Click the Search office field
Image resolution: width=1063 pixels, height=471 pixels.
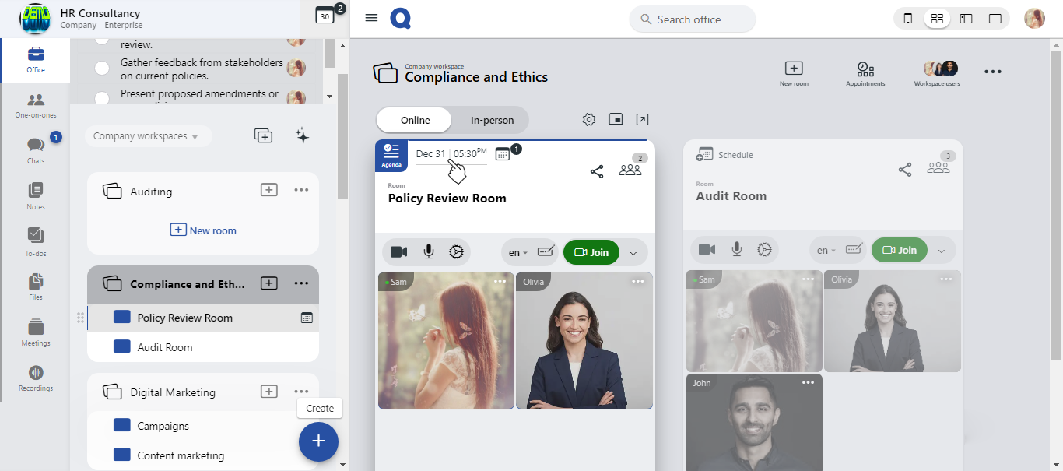coord(692,19)
